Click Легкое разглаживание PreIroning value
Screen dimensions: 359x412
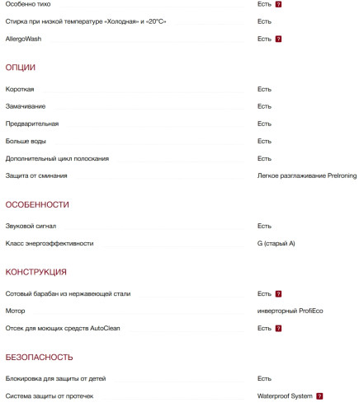307,176
